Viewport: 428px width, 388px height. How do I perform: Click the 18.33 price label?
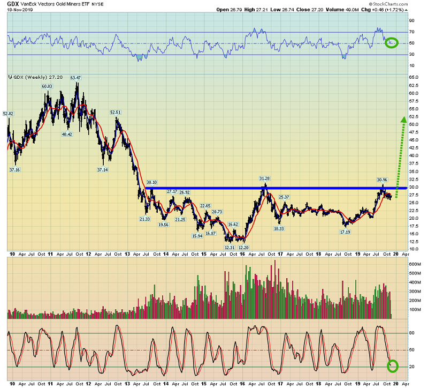pos(279,228)
